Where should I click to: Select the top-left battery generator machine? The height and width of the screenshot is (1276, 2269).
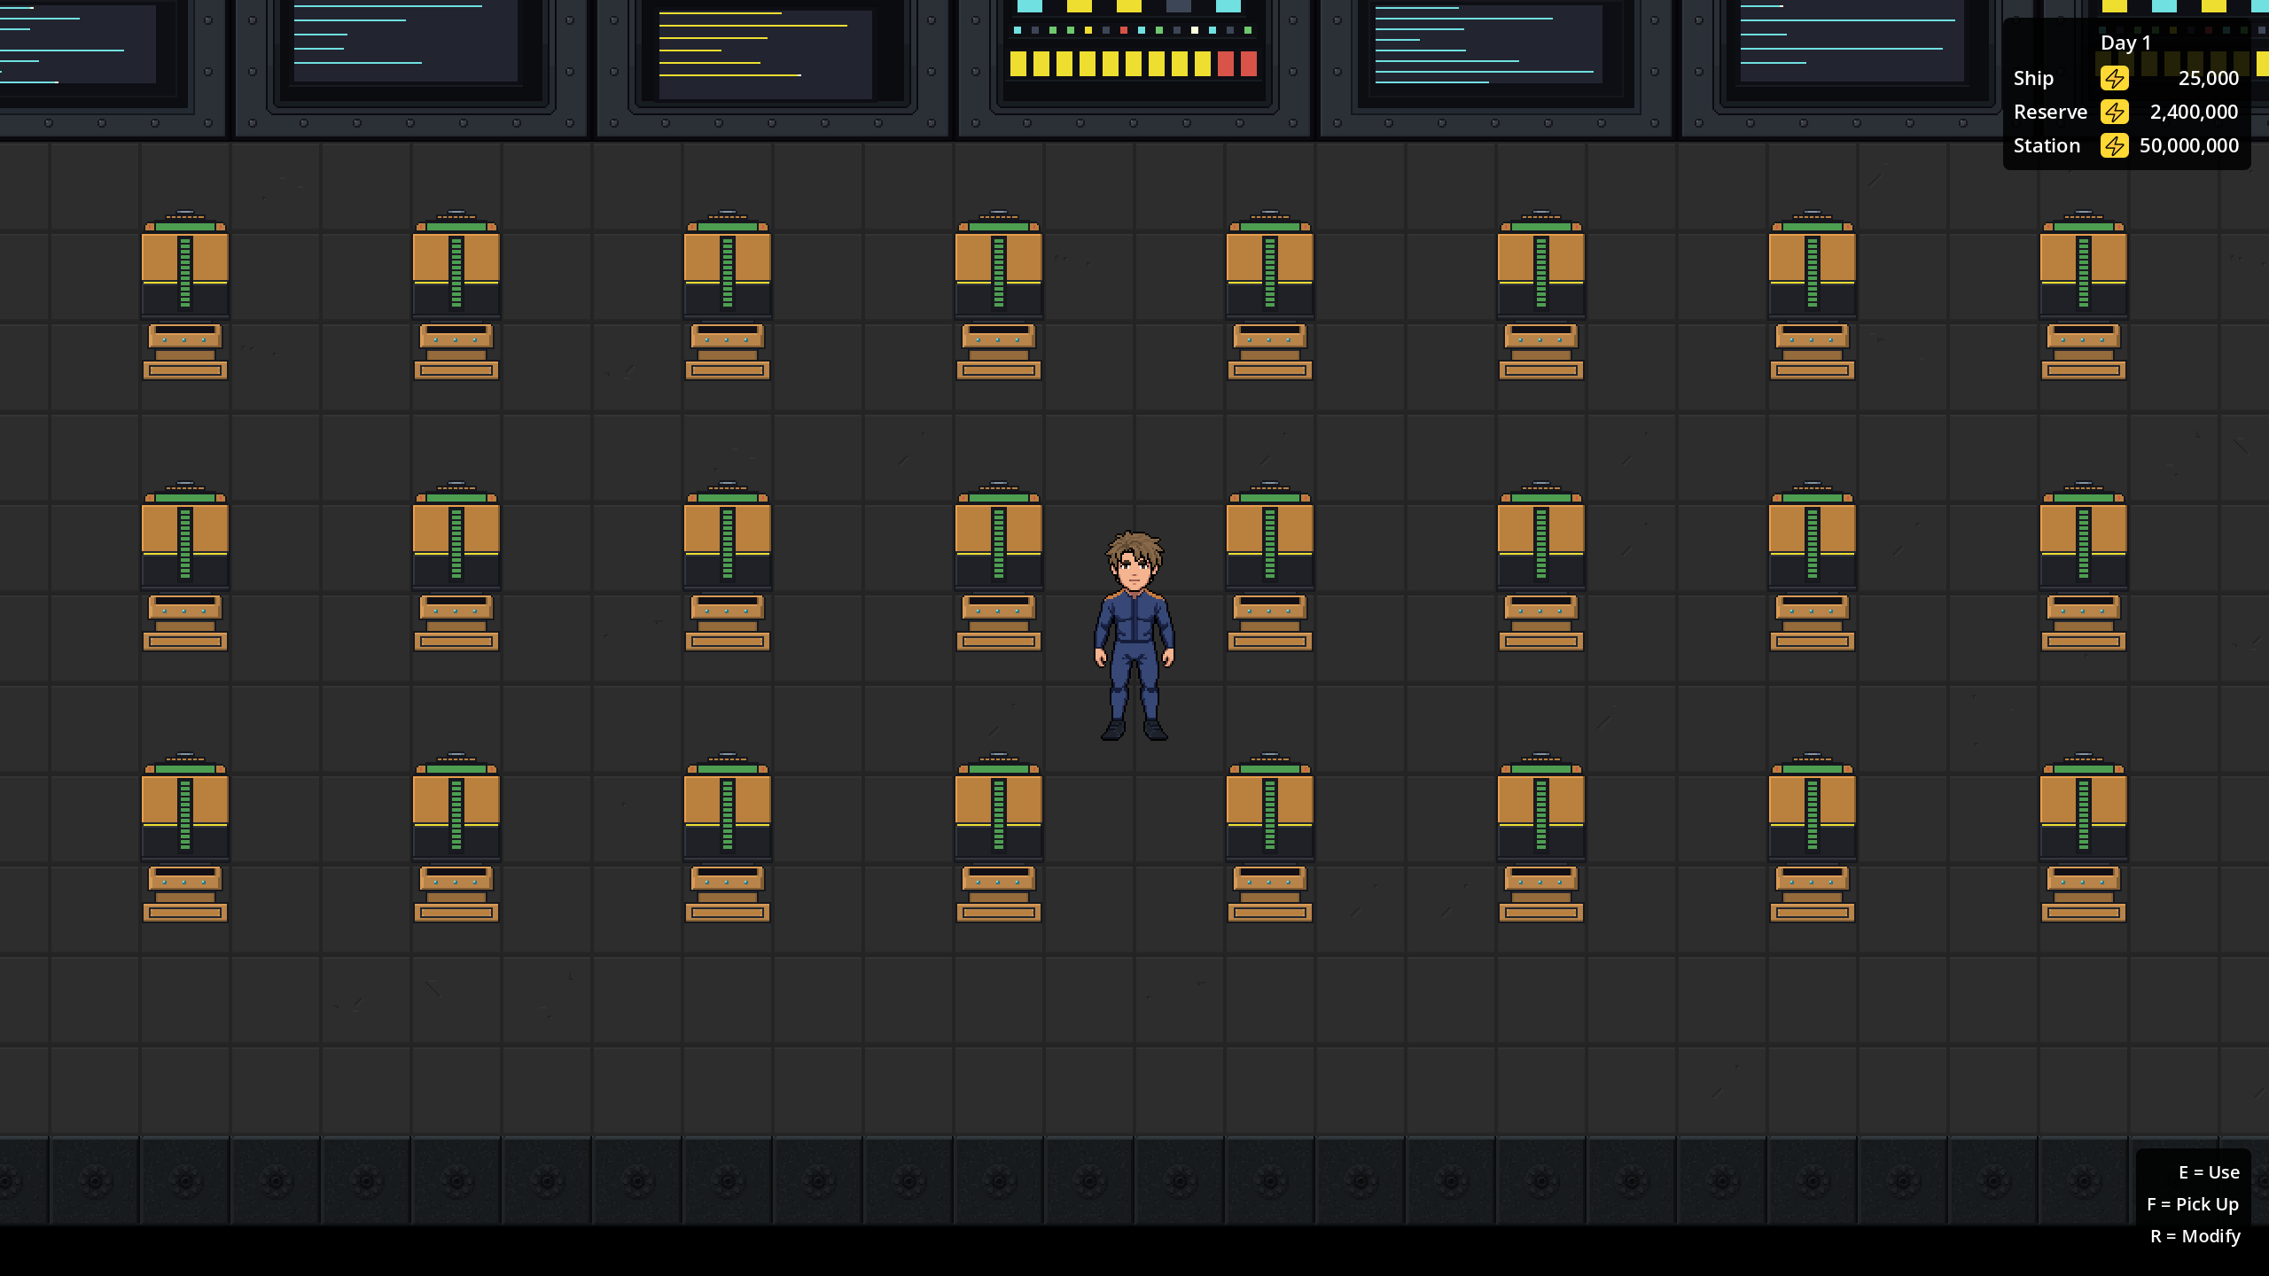[185, 295]
